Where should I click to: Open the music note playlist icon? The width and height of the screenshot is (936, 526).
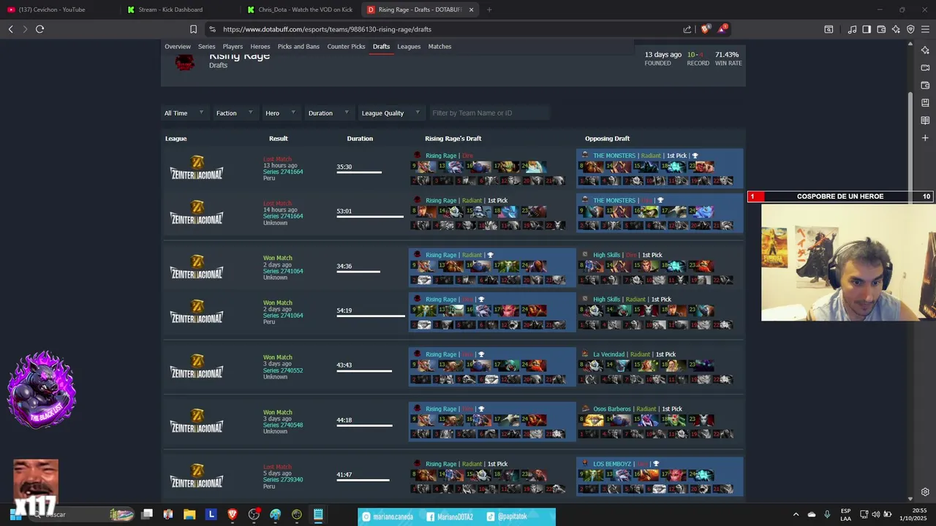852,29
